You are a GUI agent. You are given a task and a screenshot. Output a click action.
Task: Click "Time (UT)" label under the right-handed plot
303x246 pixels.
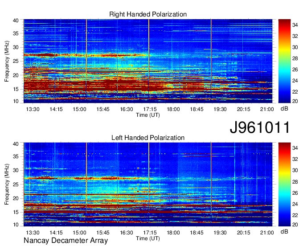pos(148,115)
